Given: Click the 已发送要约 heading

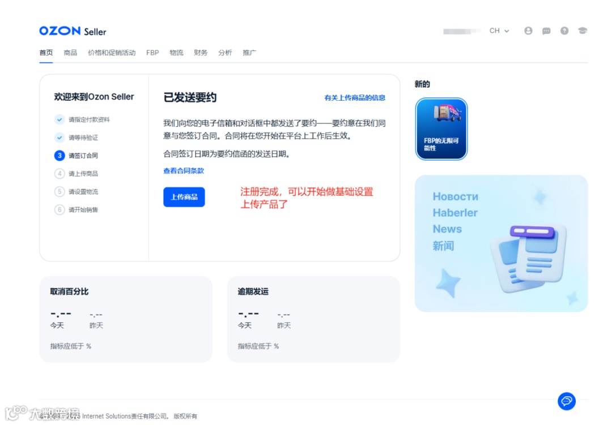Looking at the screenshot, I should tap(190, 97).
